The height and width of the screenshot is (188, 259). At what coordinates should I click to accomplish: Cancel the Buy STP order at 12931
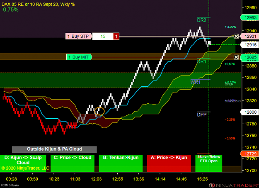tap(236, 36)
